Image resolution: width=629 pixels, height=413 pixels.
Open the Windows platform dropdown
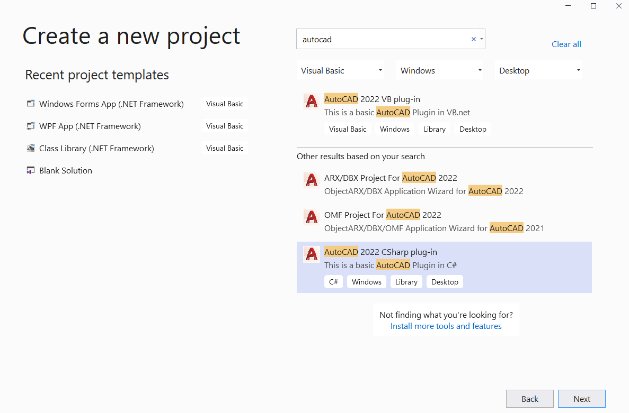(x=439, y=70)
